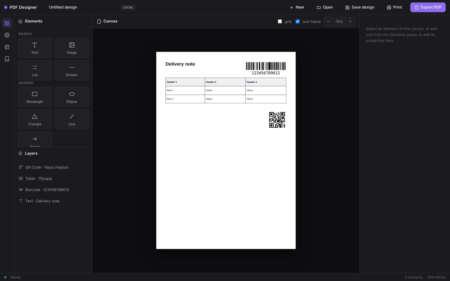Screen dimensions: 450x281
Task: Select the QR Code layer
Action: tap(53, 167)
